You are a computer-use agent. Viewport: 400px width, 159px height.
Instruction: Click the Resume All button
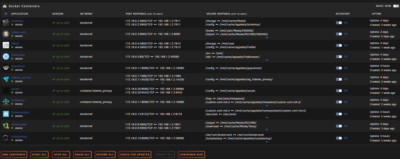click(105, 155)
